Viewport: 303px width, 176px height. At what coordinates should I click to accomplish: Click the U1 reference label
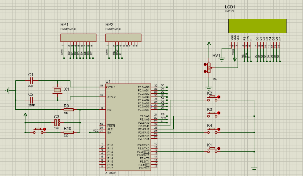coord(108,81)
